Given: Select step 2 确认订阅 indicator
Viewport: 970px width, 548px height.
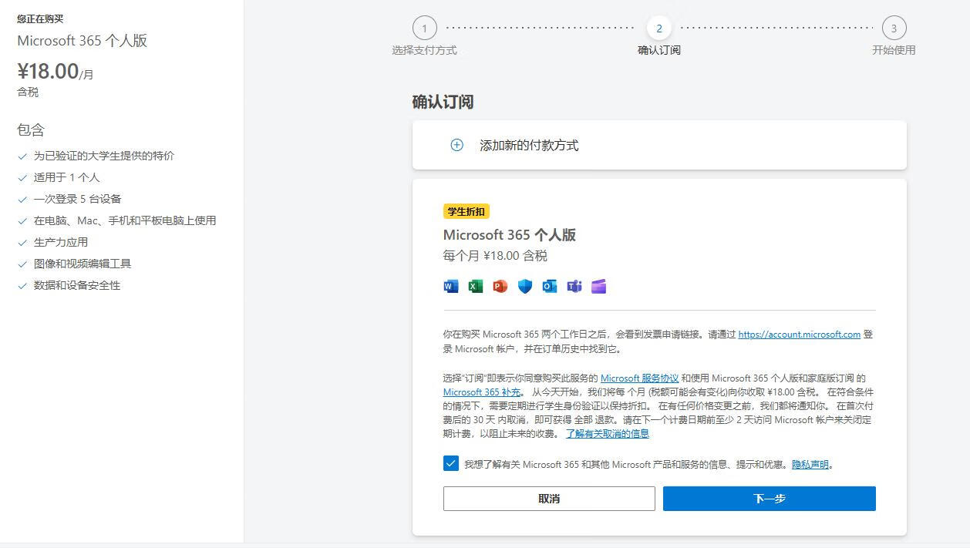Looking at the screenshot, I should click(659, 29).
